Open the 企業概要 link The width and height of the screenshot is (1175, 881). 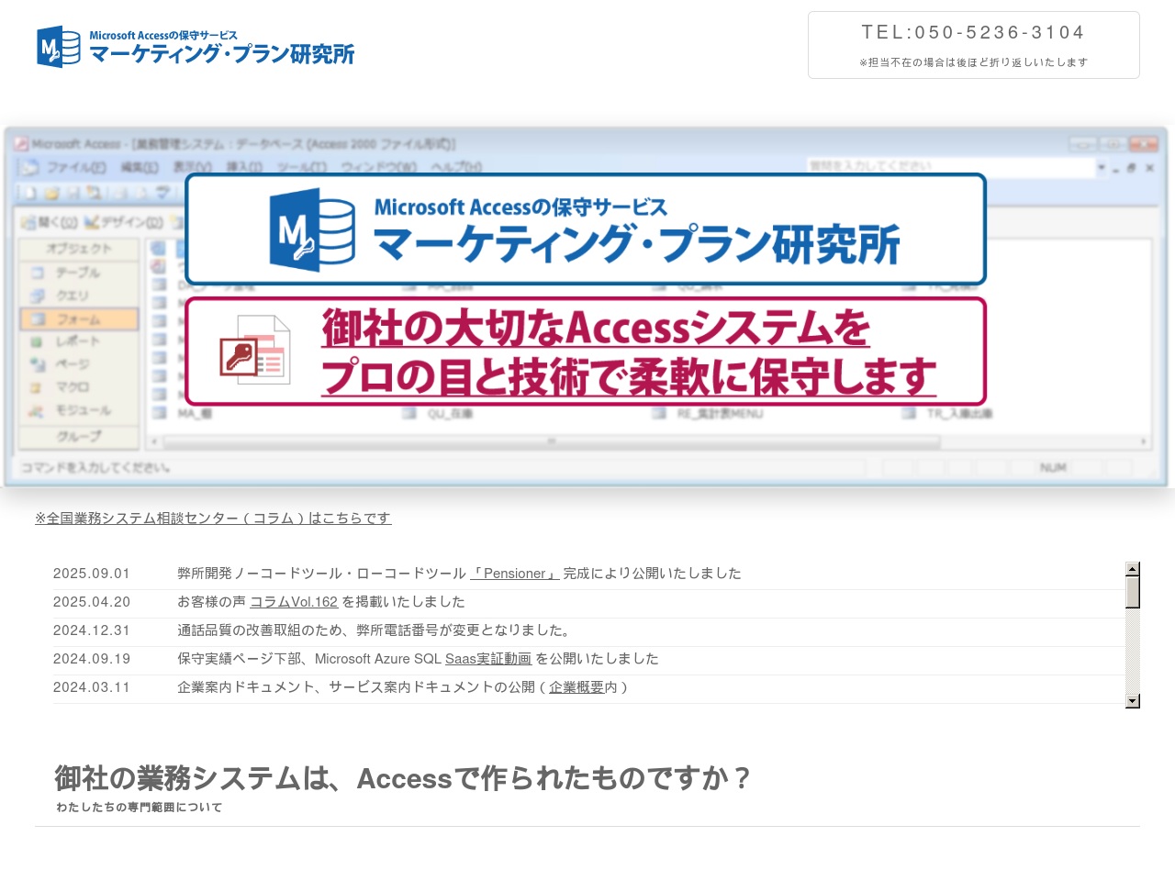tap(576, 687)
